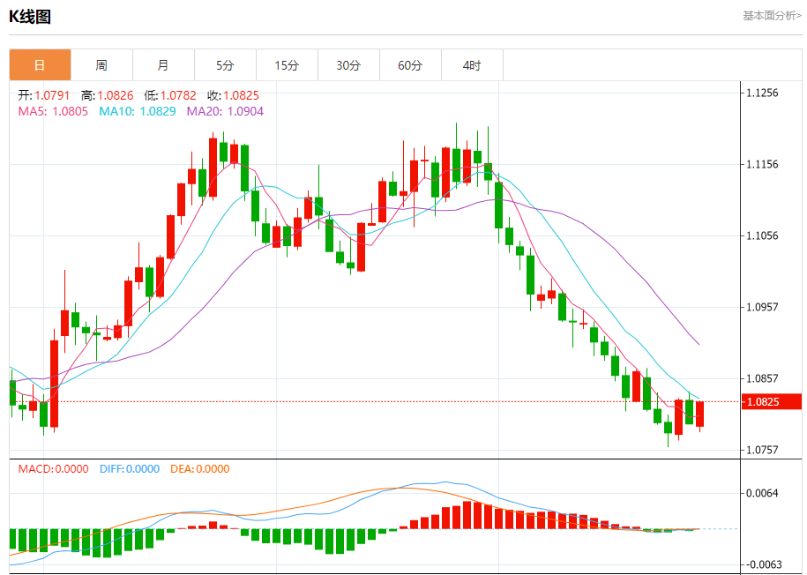Click the MACD value label
The height and width of the screenshot is (575, 807).
(53, 469)
